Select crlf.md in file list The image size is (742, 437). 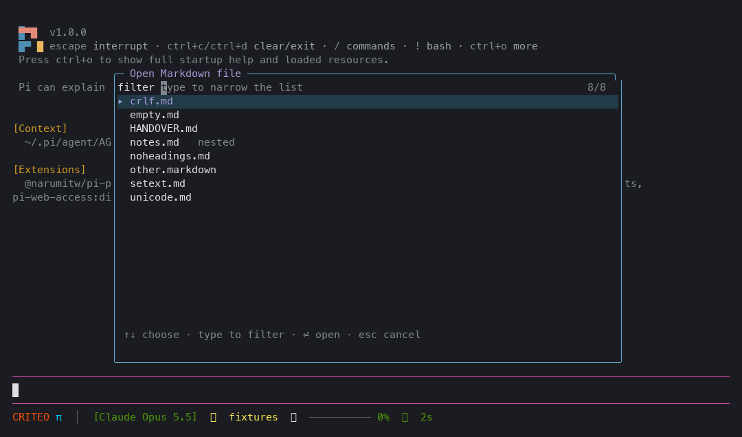[368, 101]
